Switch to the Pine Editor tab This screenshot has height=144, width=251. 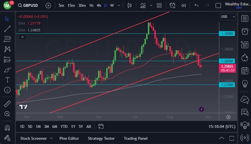pyautogui.click(x=69, y=138)
